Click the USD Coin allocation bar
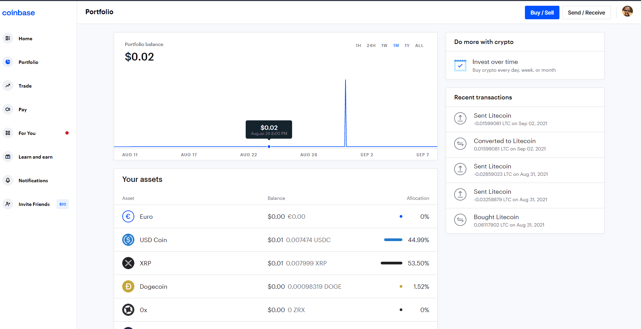This screenshot has height=329, width=641. 393,240
